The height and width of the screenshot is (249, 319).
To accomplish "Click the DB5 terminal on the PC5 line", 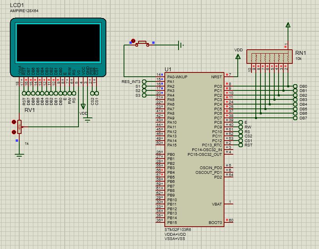I will coord(295,109).
